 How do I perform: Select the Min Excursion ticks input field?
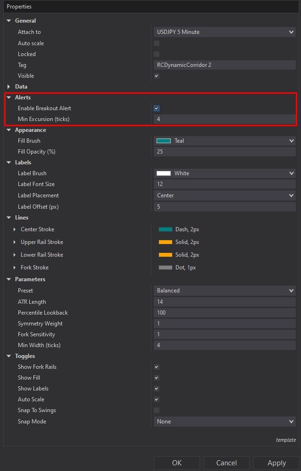click(x=224, y=119)
